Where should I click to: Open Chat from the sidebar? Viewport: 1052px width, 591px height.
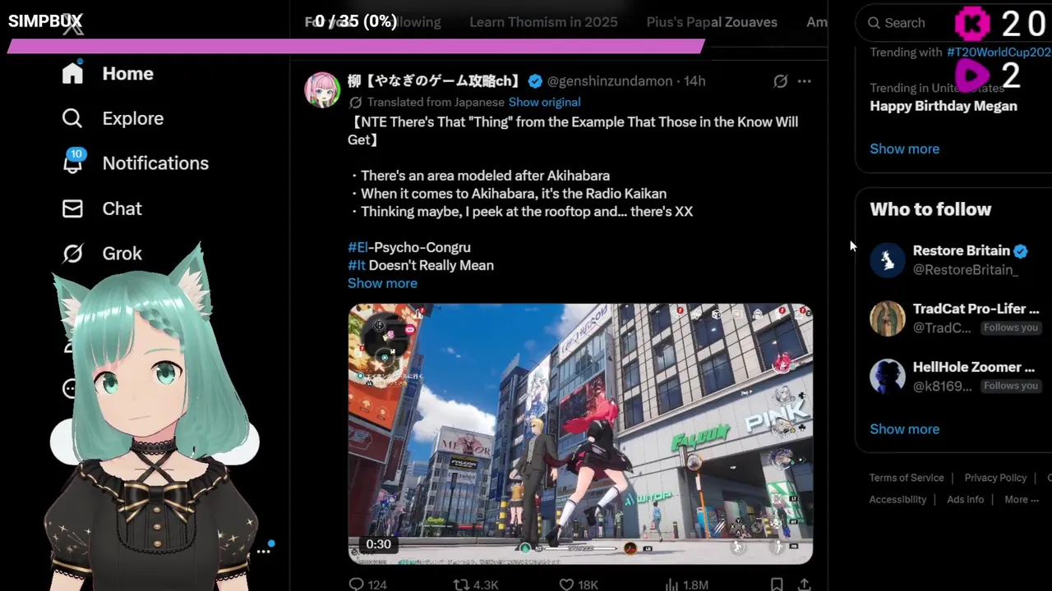tap(102, 208)
